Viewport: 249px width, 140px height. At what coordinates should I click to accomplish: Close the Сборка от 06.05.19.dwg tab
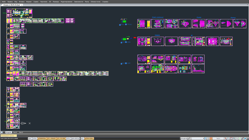pos(22,5)
